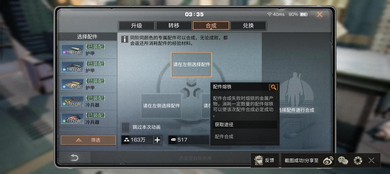
Task: Share screenshot via Weibo icon
Action: tap(328, 160)
